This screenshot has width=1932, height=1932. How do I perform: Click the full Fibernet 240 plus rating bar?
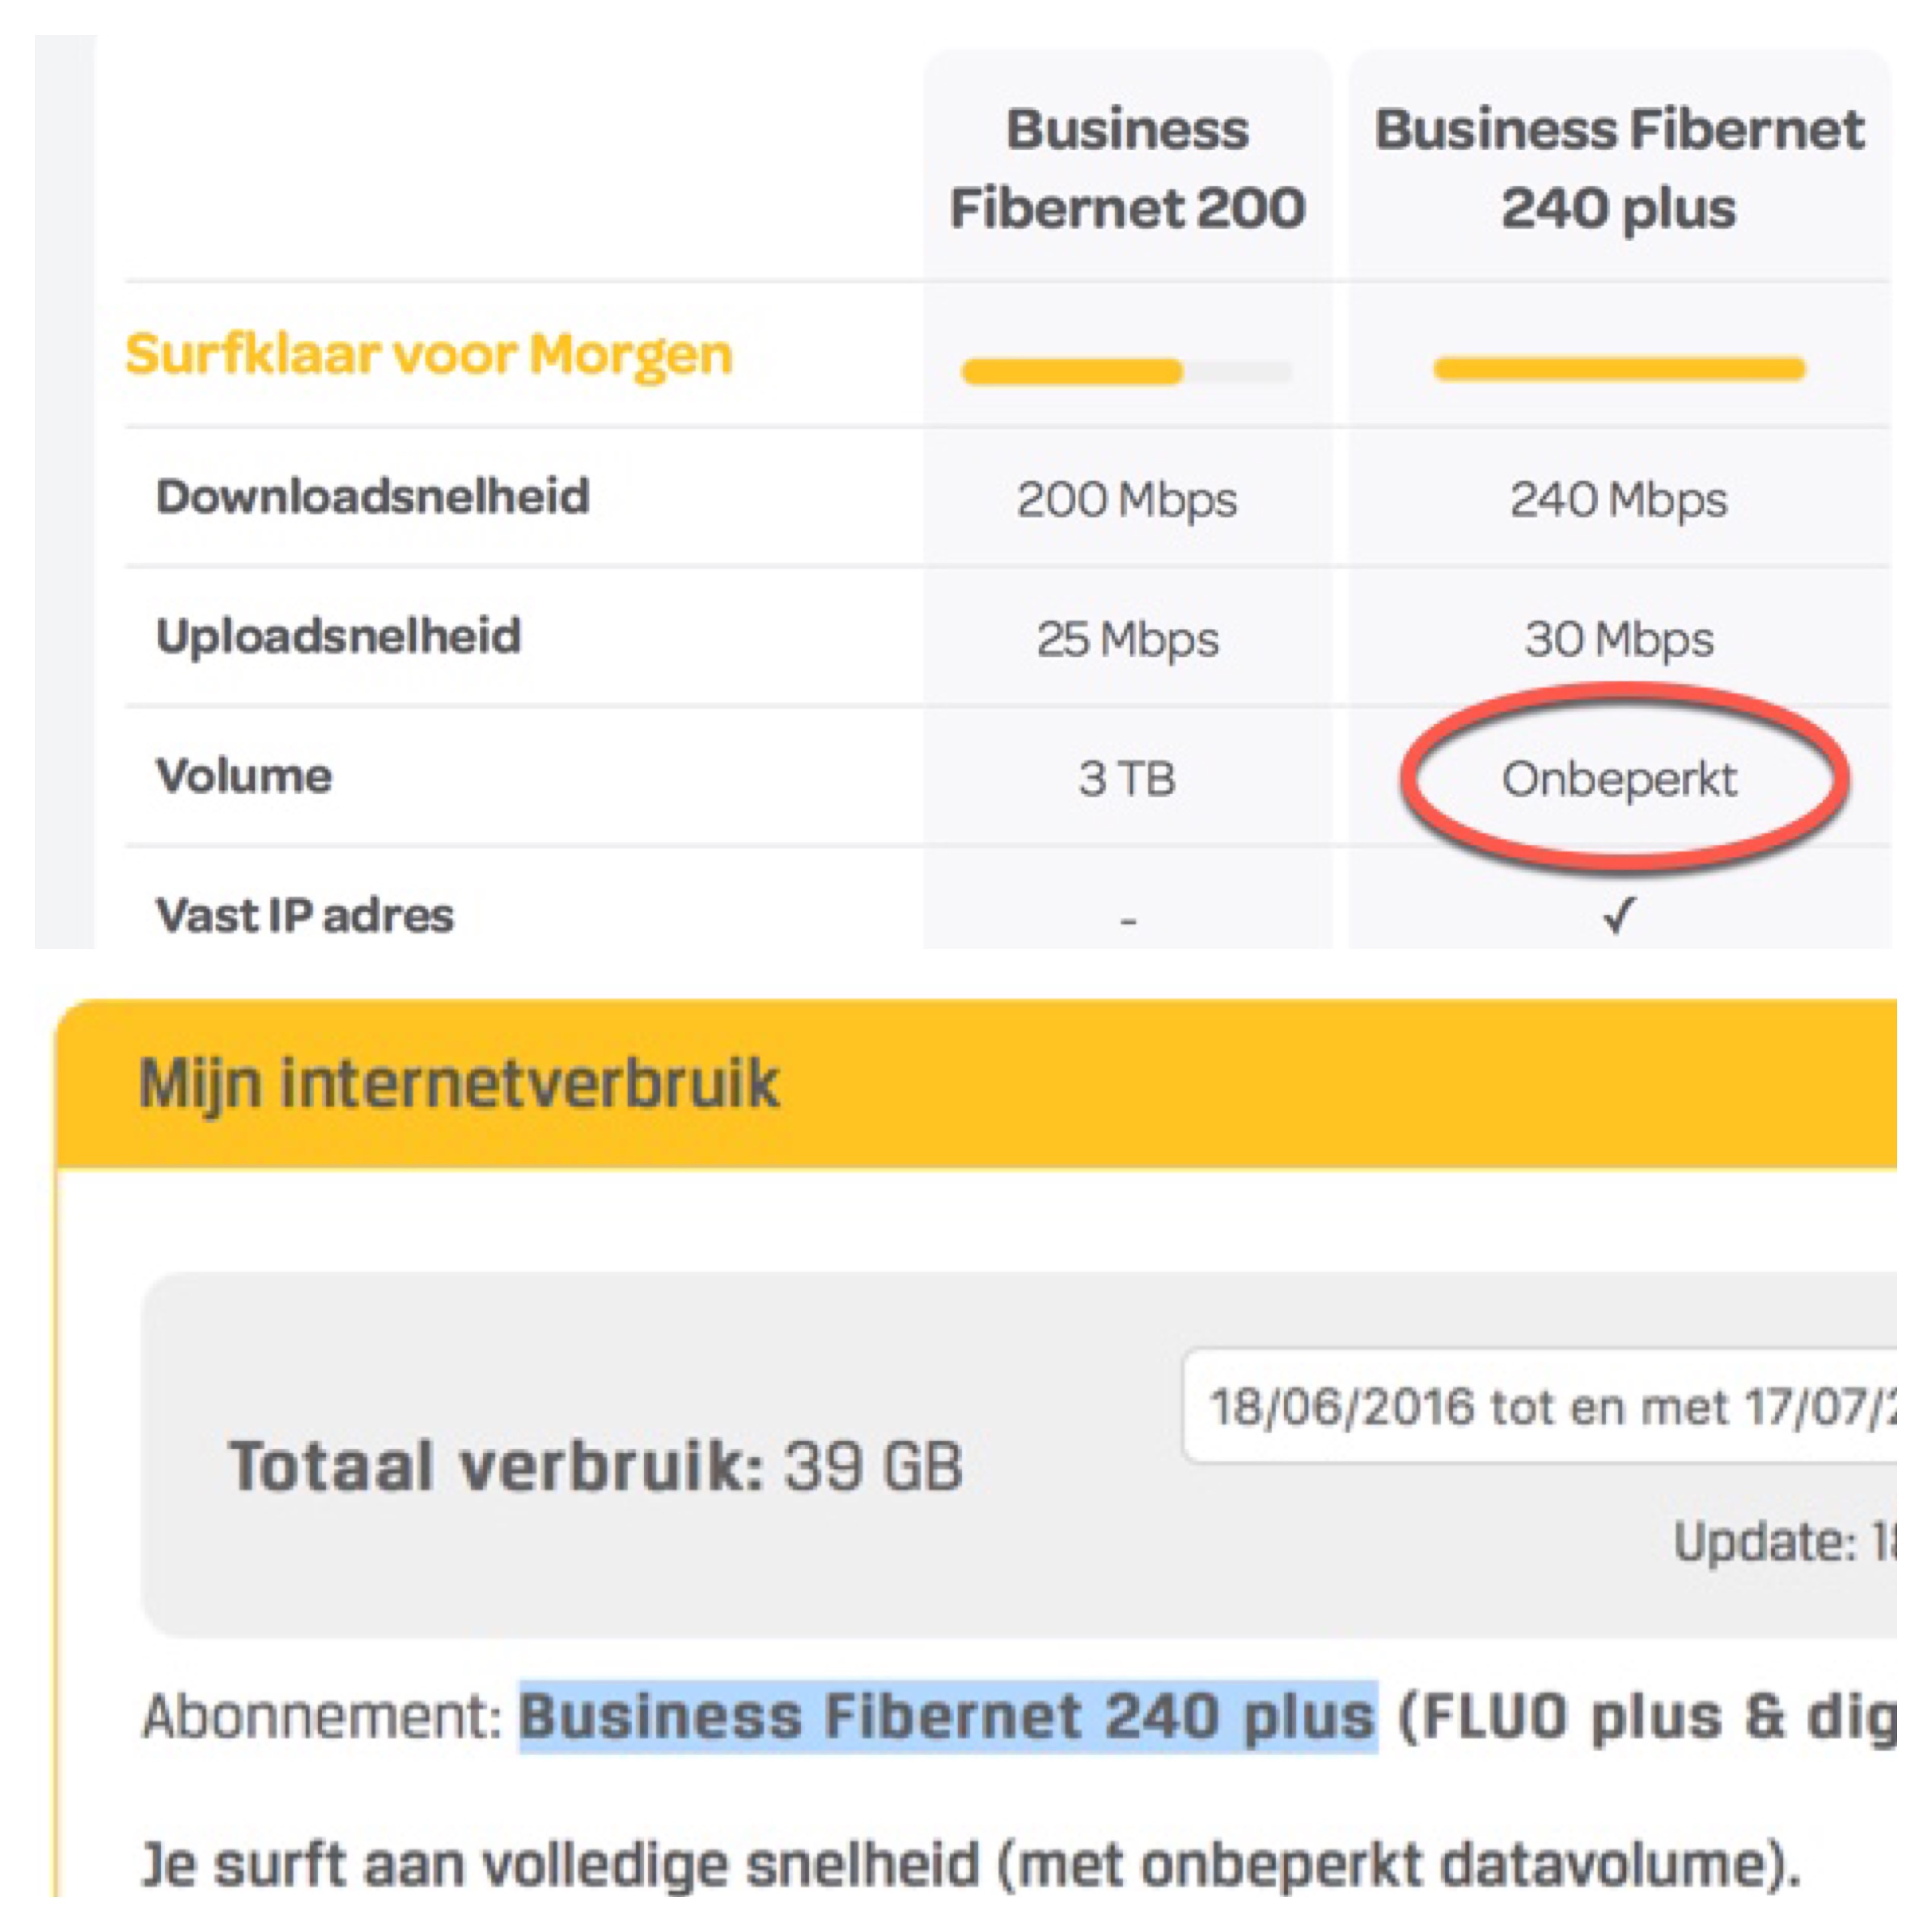[1619, 370]
